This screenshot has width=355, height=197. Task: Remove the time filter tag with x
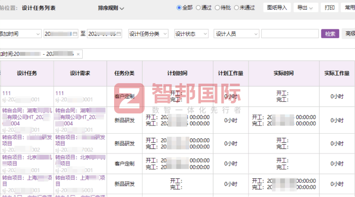point(78,54)
